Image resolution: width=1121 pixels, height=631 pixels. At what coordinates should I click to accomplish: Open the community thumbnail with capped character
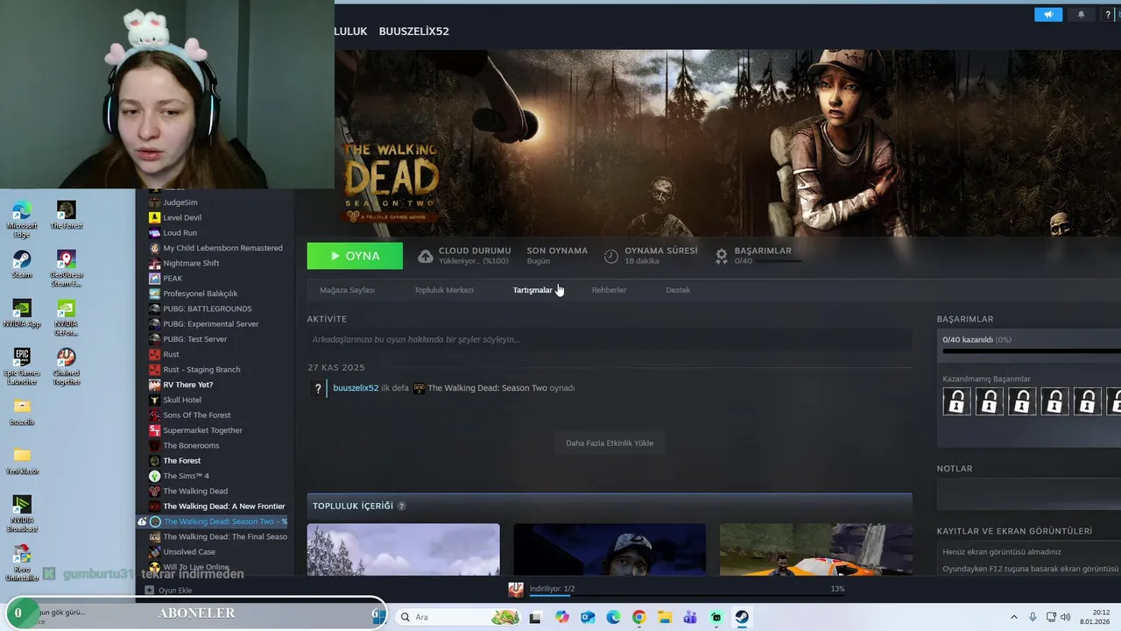tap(610, 549)
